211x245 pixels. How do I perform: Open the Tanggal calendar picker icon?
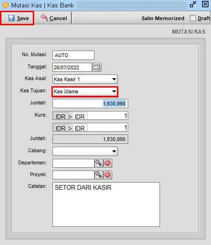point(97,67)
